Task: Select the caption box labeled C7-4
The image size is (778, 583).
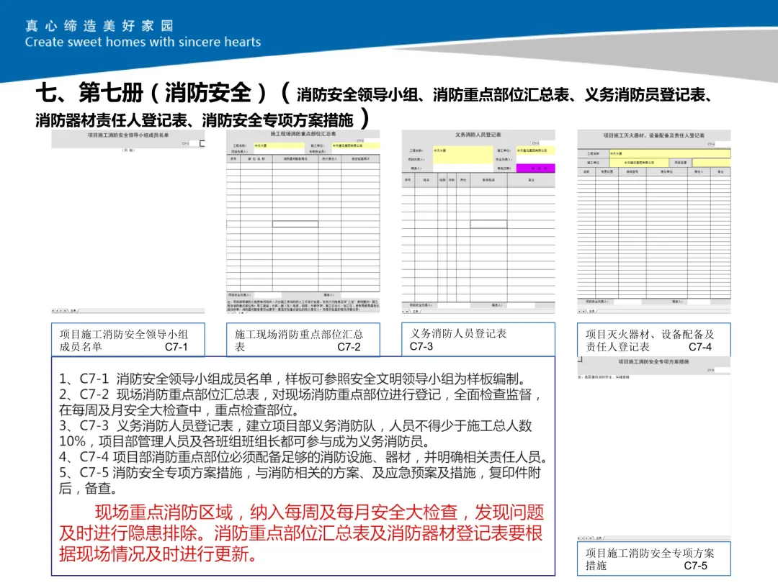Action: (x=654, y=340)
